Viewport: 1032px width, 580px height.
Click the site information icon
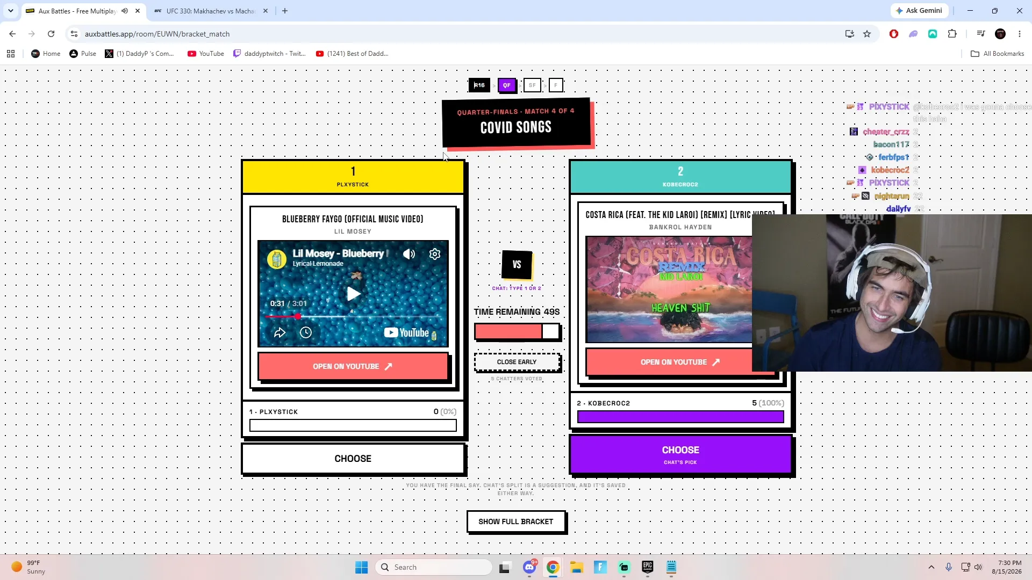pyautogui.click(x=74, y=34)
